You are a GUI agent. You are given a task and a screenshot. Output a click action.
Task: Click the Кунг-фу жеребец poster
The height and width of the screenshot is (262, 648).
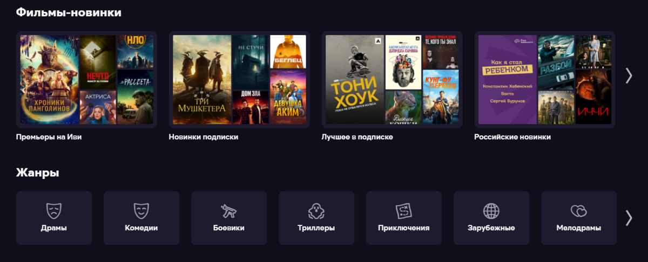click(x=441, y=97)
